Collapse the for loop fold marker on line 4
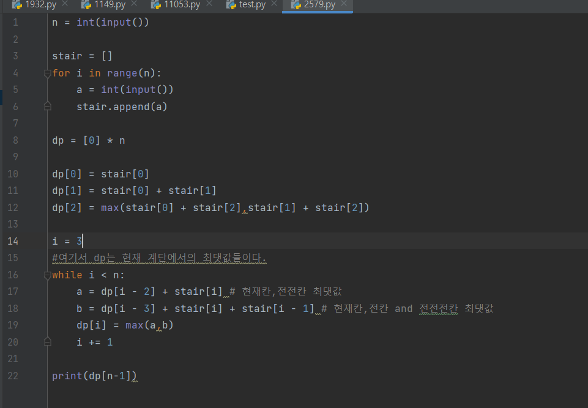 [48, 73]
